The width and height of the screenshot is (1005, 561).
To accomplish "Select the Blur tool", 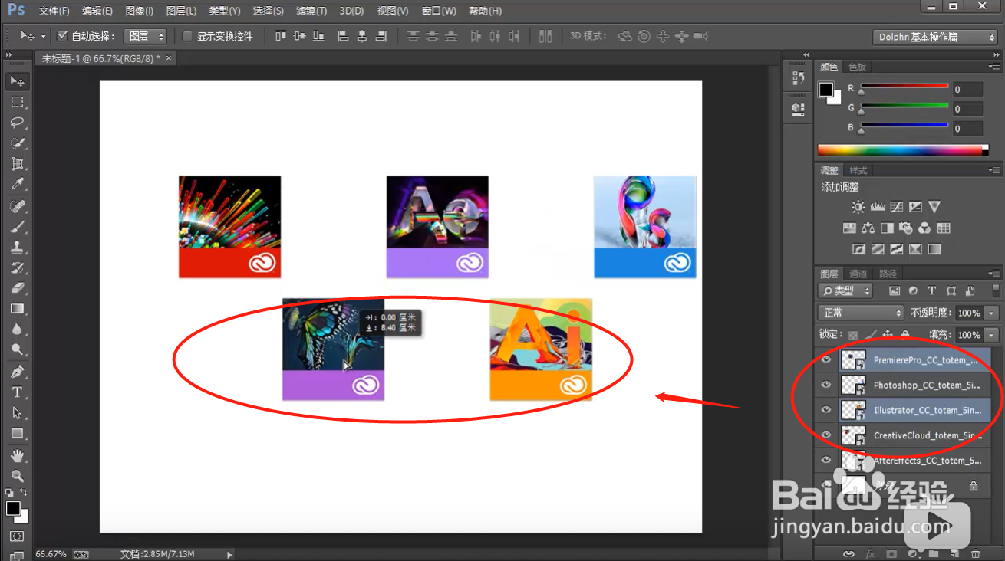I will [17, 330].
